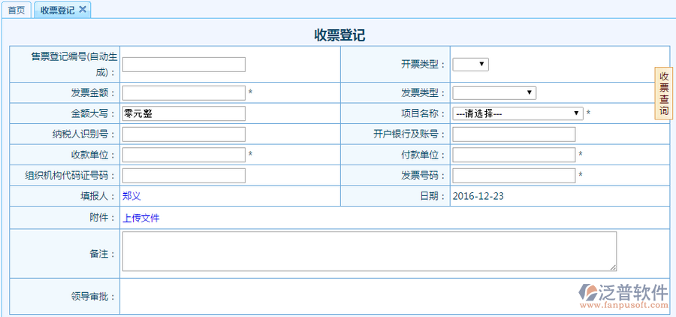Focus the 发票金额 input field
This screenshot has width=676, height=317.
click(x=184, y=92)
